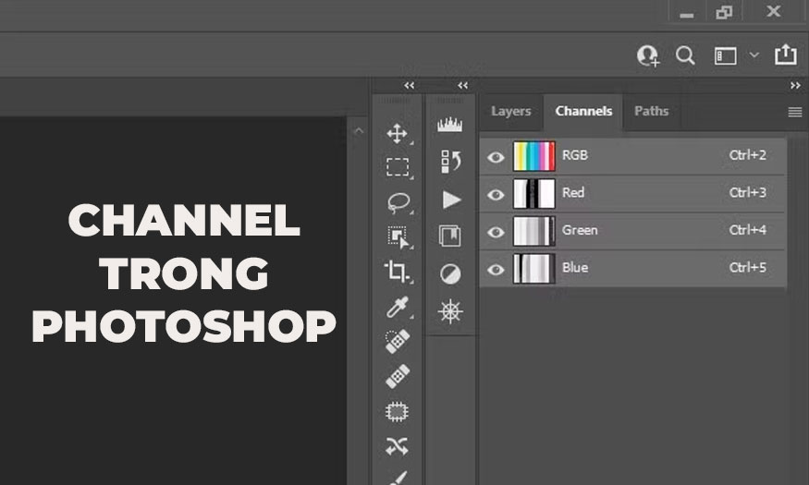Select the Healing Brush bandage tool

(x=398, y=376)
